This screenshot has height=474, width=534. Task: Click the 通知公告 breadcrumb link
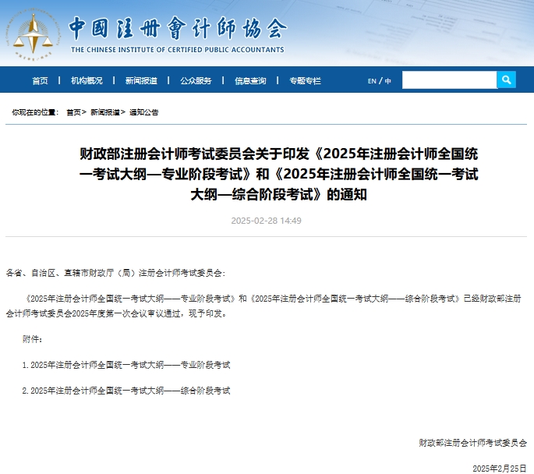tap(144, 112)
